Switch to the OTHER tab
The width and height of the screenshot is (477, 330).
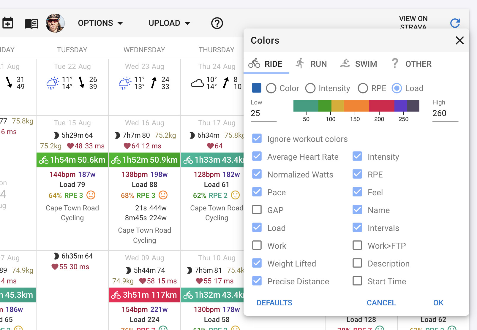tap(411, 64)
